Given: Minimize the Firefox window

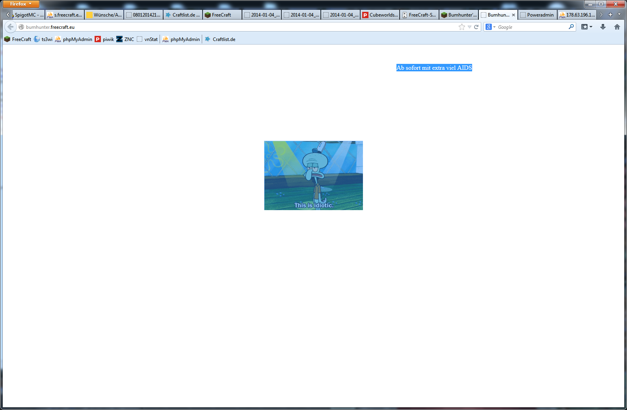Looking at the screenshot, I should 590,4.
